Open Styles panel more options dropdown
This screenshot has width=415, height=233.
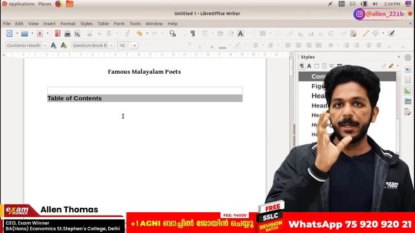(397, 66)
